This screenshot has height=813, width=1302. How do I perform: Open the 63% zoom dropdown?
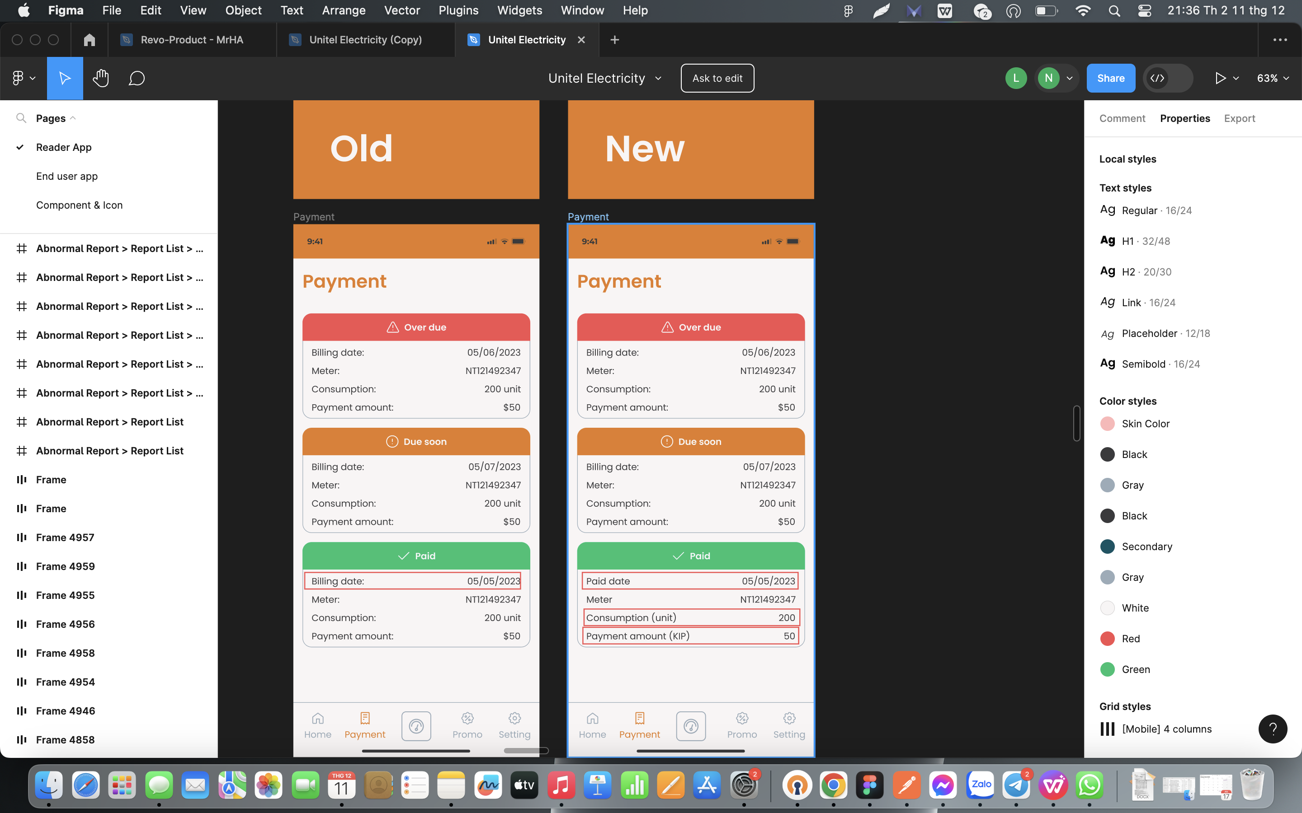(1273, 79)
